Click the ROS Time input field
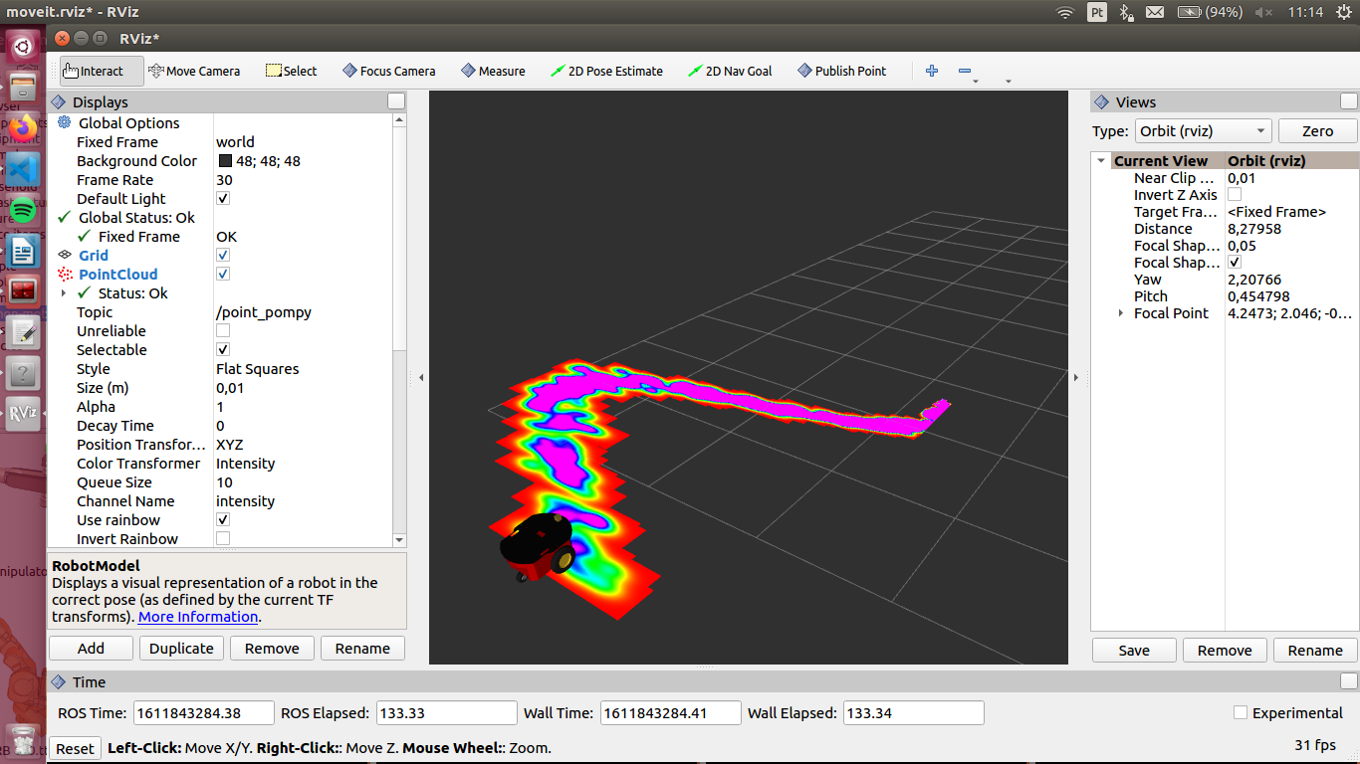The height and width of the screenshot is (764, 1360). pyautogui.click(x=203, y=713)
